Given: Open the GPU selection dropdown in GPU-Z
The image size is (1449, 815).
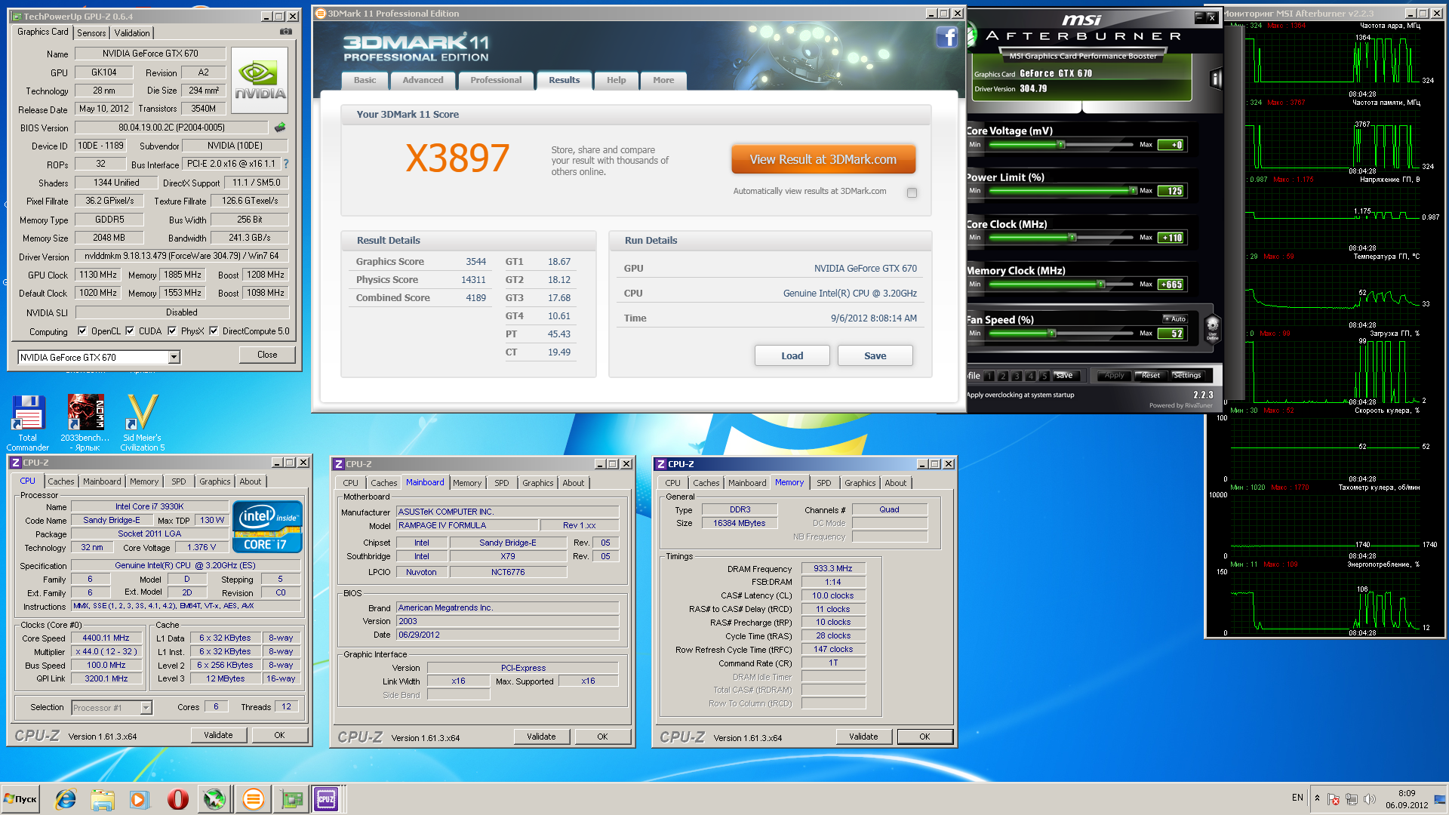Looking at the screenshot, I should pos(174,357).
